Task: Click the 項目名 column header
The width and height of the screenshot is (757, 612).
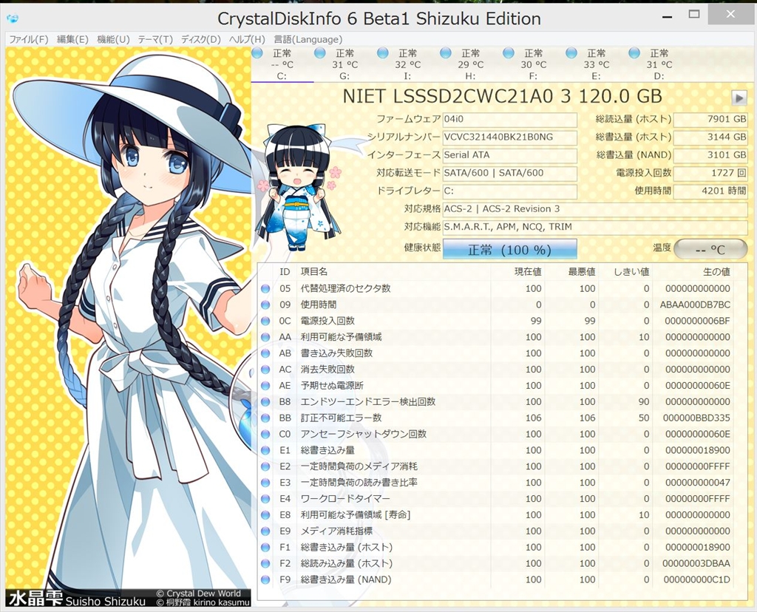Action: pos(393,272)
